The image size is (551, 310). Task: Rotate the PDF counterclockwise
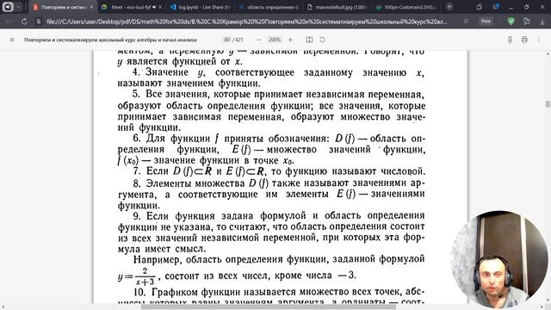coord(322,40)
